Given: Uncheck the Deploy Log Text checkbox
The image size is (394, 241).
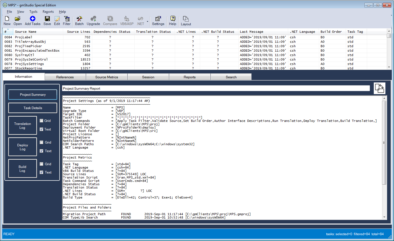Looking at the screenshot, I should coord(42,151).
